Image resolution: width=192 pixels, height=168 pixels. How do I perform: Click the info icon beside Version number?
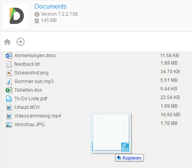[x=37, y=14]
